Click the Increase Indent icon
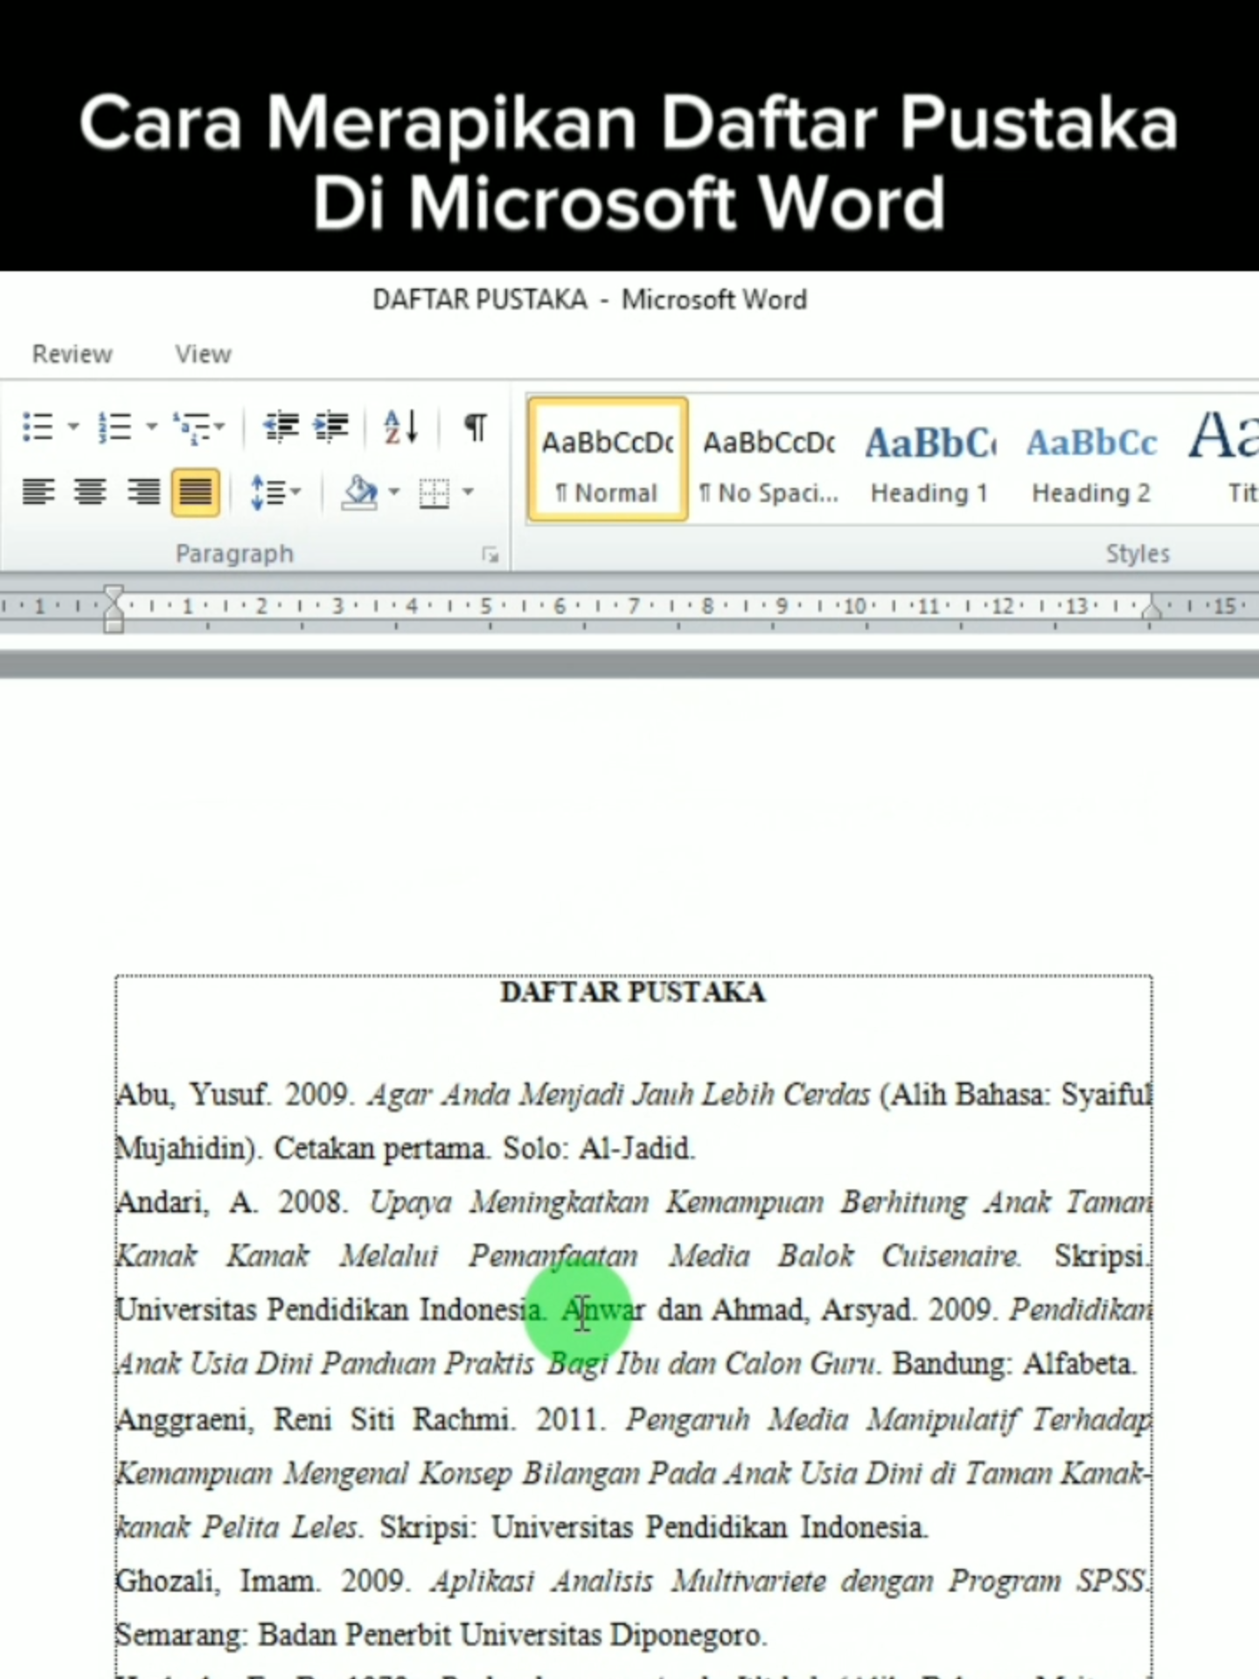Viewport: 1259px width, 1679px height. [x=331, y=428]
